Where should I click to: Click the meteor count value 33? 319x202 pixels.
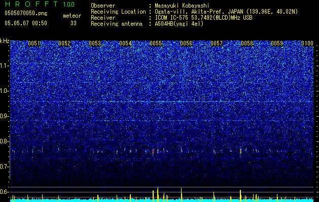coord(74,23)
